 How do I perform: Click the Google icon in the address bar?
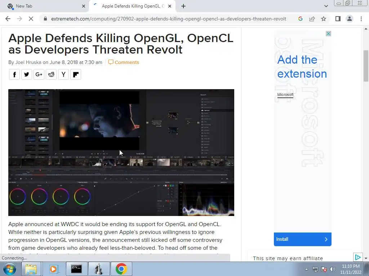pos(300,19)
